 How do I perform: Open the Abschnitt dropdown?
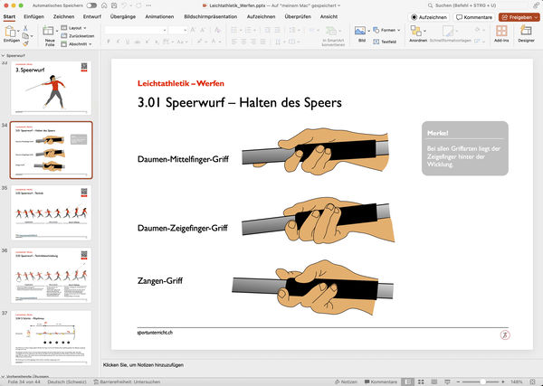click(x=76, y=44)
